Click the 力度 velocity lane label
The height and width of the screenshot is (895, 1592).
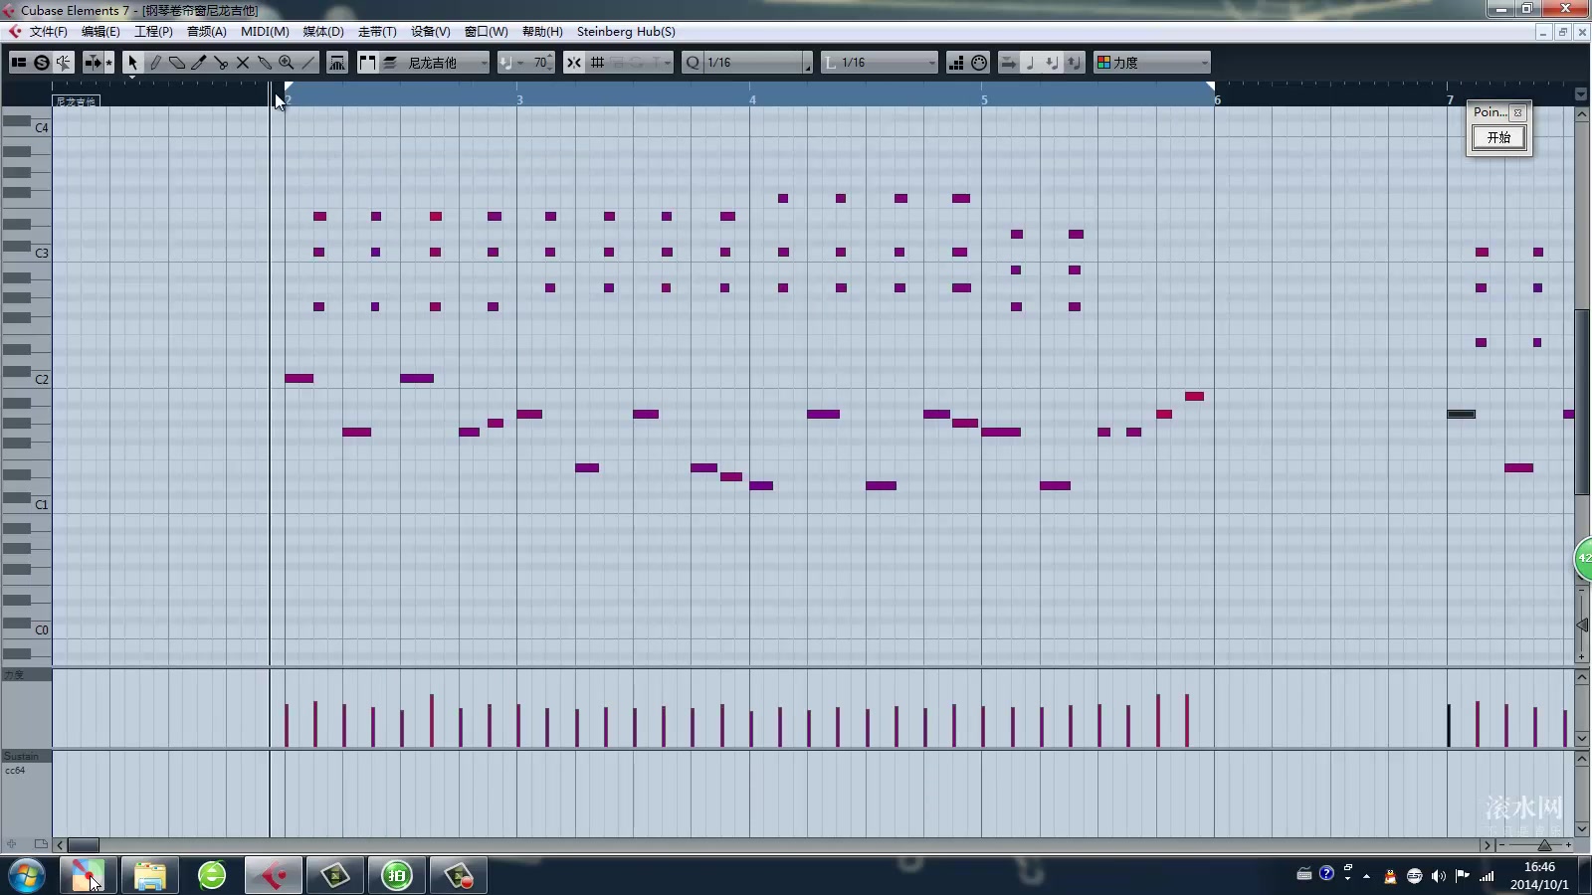pos(14,674)
